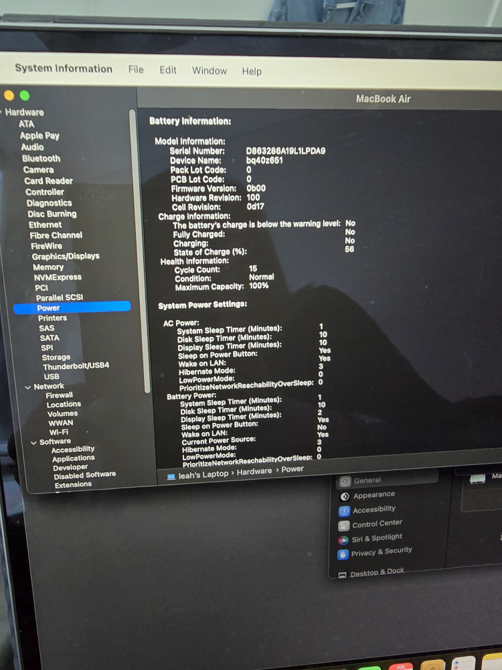Open the Edit menu
The image size is (502, 670).
(168, 70)
